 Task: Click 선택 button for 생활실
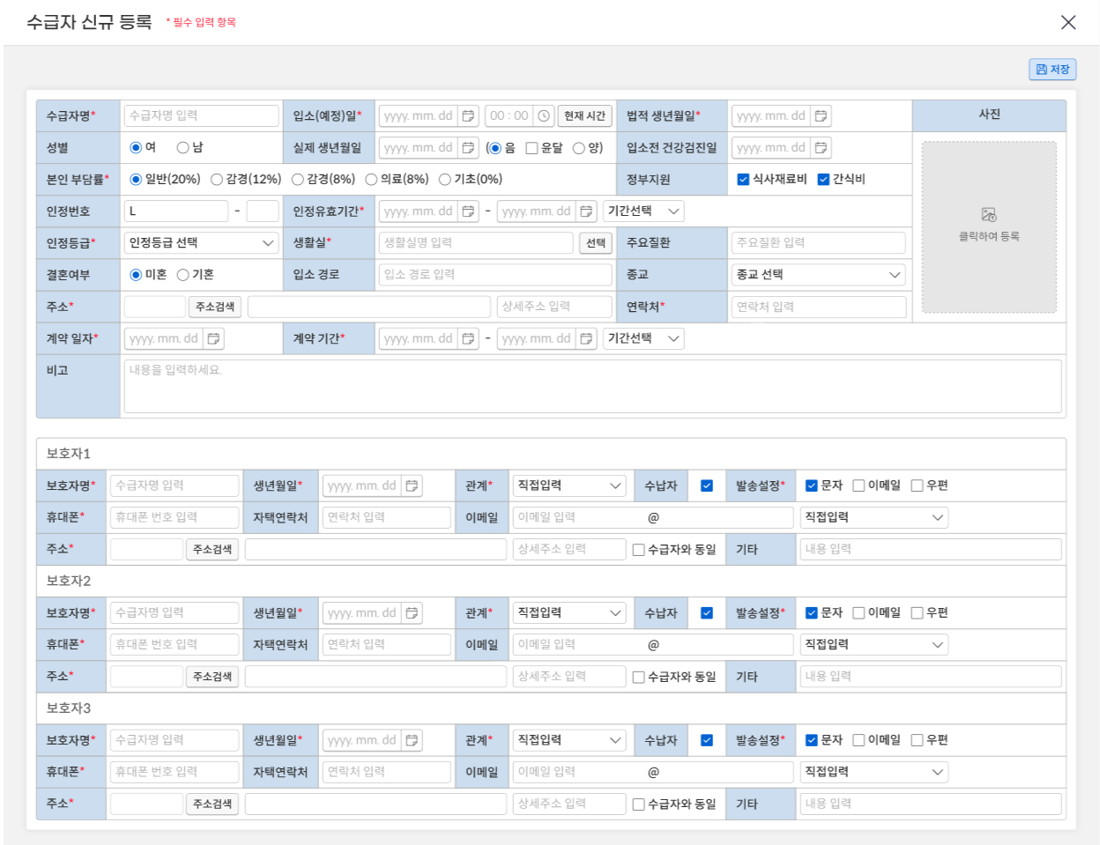[596, 242]
